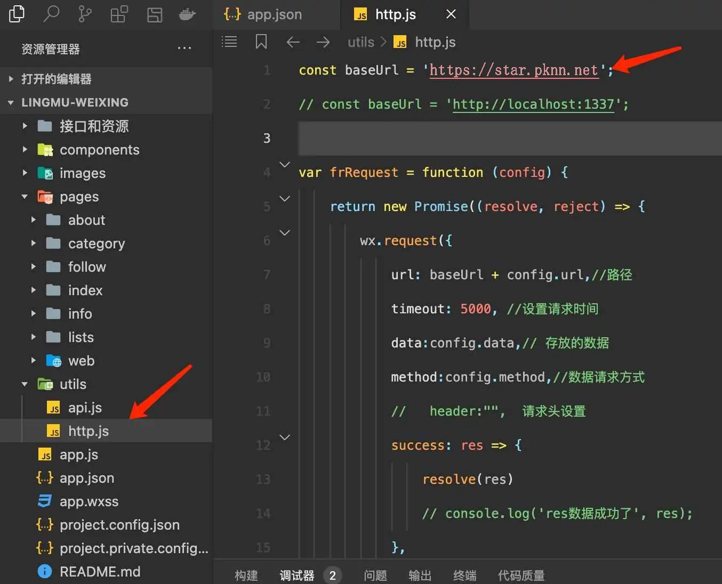The height and width of the screenshot is (584, 722).
Task: Fold the wx.request block at line 6
Action: pos(285,233)
